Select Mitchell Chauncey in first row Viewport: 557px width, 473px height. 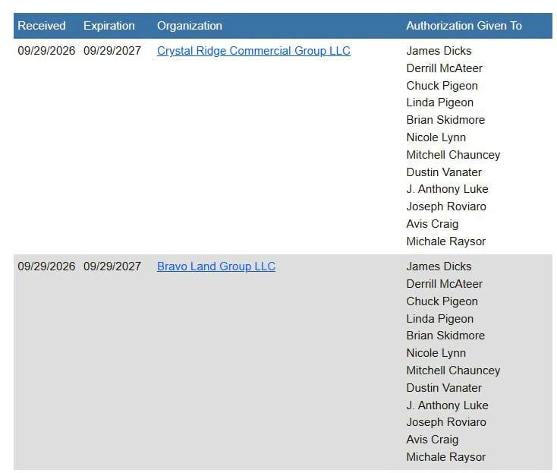click(453, 155)
